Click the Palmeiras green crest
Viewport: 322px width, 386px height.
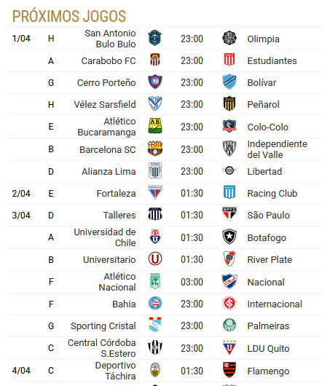coord(229,326)
